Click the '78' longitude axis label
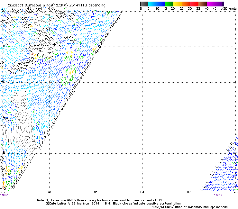 (x=49, y=192)
